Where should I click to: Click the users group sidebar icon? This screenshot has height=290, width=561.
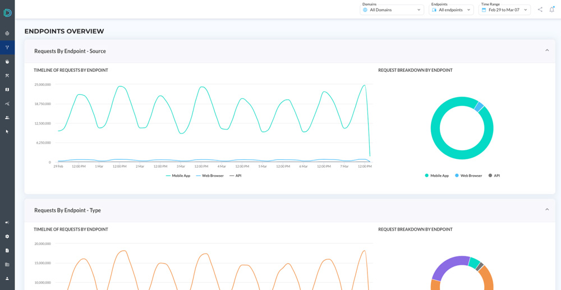point(7,117)
